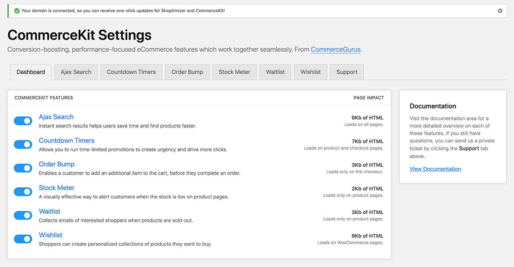Click the PAGE IMPACT column header
The height and width of the screenshot is (267, 514).
click(x=368, y=98)
